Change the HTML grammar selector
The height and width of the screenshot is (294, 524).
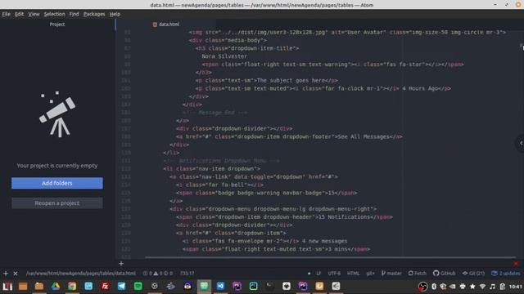coord(353,274)
